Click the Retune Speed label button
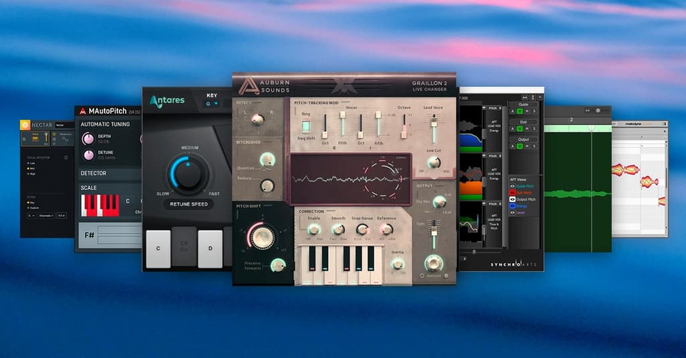The width and height of the screenshot is (686, 358). coord(189,204)
